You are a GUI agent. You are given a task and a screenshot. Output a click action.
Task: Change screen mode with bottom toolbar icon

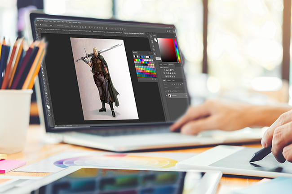pos(49,115)
